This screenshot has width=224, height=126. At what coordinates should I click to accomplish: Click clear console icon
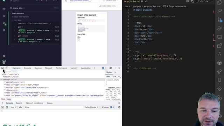tap(7, 107)
